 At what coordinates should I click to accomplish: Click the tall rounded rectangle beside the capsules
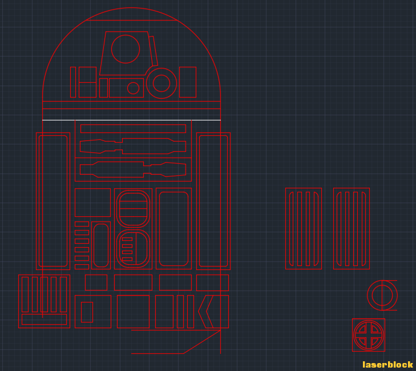[x=173, y=228]
